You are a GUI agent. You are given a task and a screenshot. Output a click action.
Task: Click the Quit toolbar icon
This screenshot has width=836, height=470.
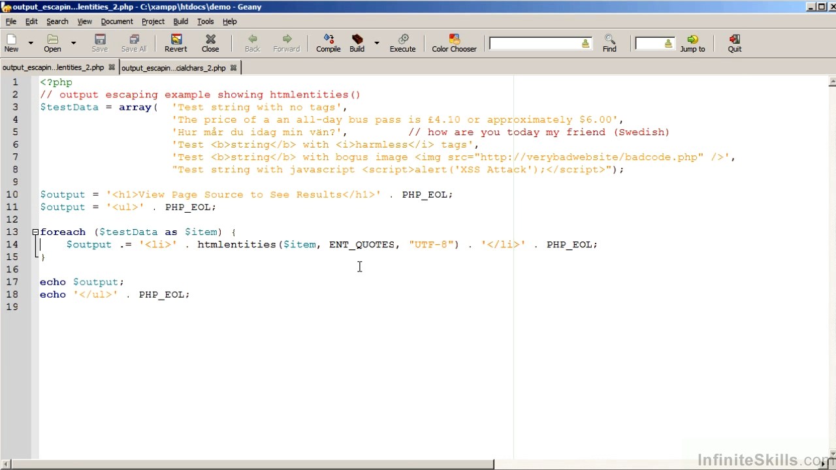pyautogui.click(x=735, y=43)
